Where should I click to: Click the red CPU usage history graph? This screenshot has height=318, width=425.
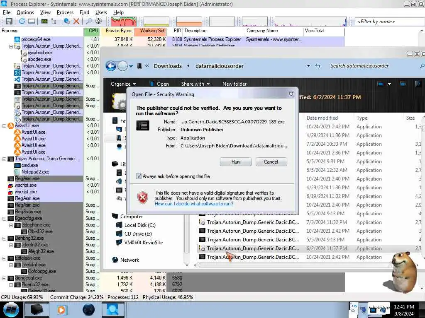124,22
